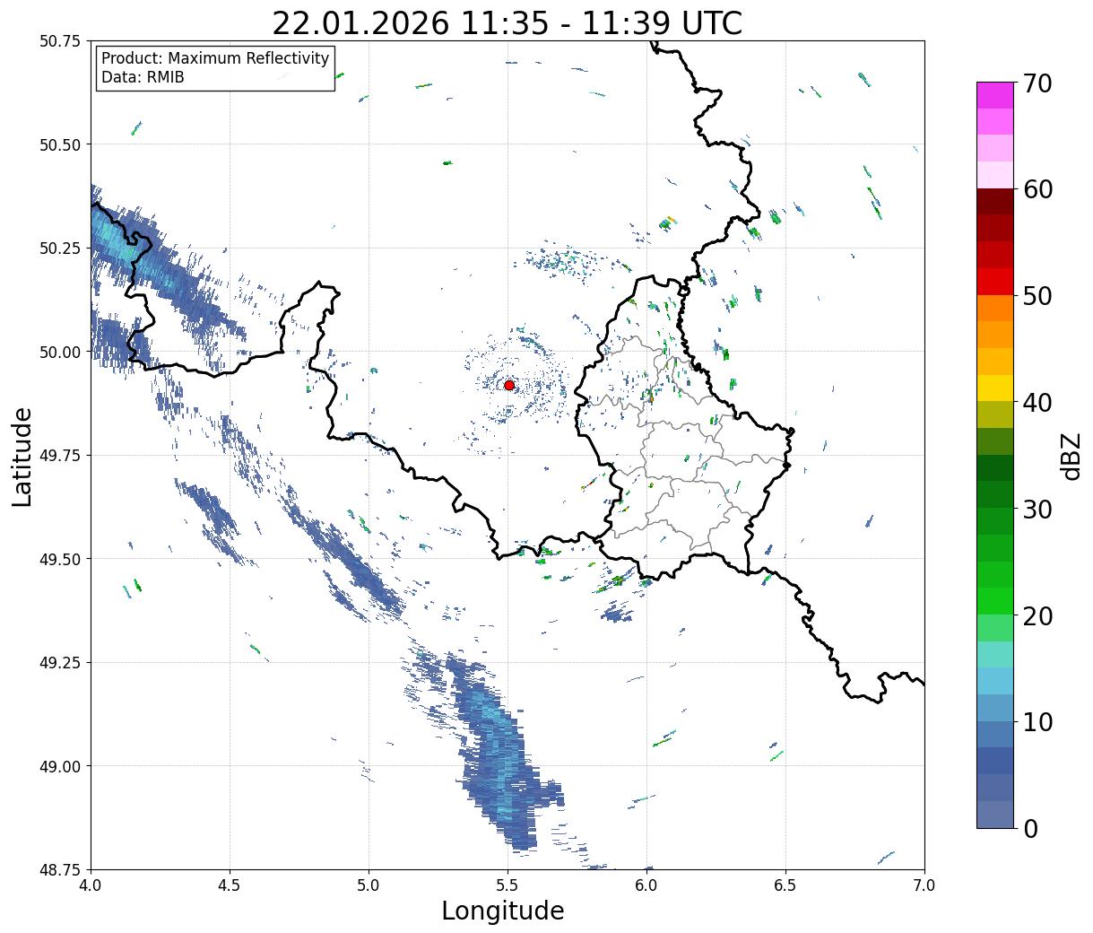Screen dimensions: 1093x933
Task: Click the plot title with date and time
Action: 507,22
